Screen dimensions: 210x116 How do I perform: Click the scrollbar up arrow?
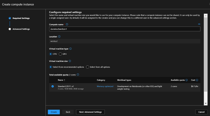point(206,15)
